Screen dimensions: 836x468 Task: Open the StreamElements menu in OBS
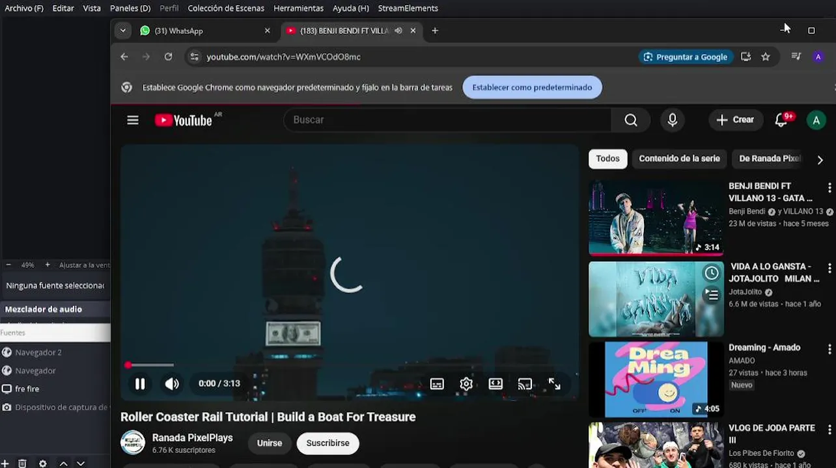pyautogui.click(x=408, y=8)
